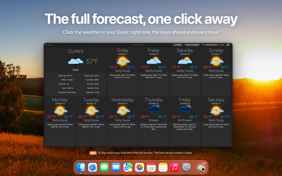282x176 pixels.
Task: Click Thursday's forecast description mentioning rain 50%
Action: [154, 127]
